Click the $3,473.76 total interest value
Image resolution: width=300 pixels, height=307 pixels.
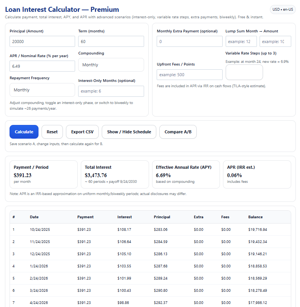(96, 175)
